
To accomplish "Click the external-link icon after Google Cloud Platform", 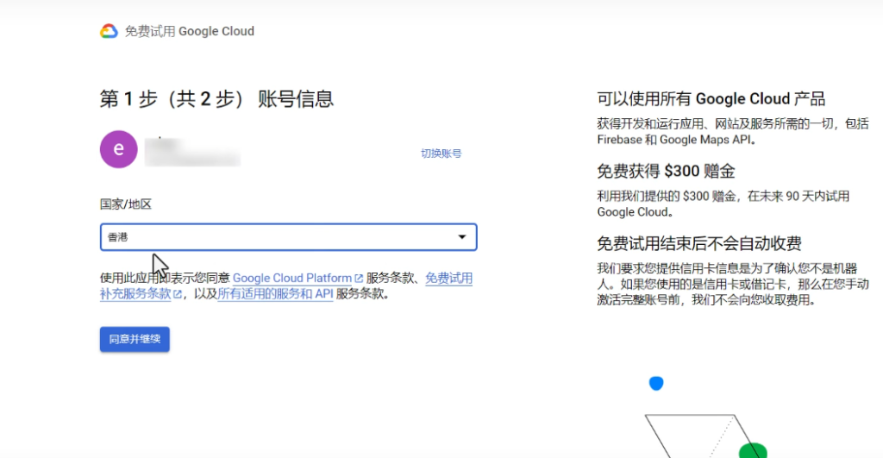I will pos(359,279).
